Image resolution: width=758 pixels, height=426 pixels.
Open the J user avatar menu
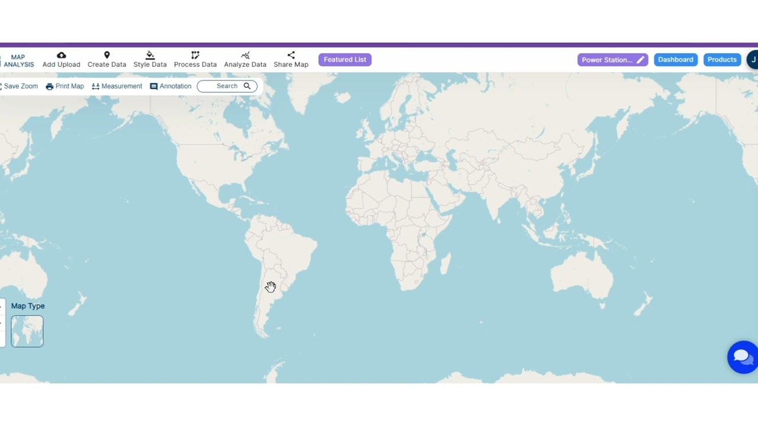(753, 60)
